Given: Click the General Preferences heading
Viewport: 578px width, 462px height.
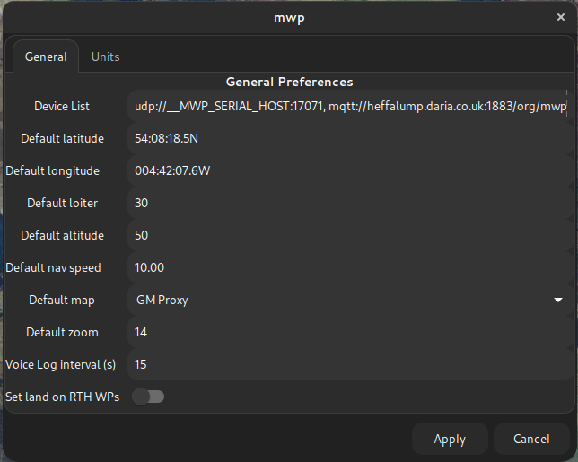Looking at the screenshot, I should click(x=289, y=82).
